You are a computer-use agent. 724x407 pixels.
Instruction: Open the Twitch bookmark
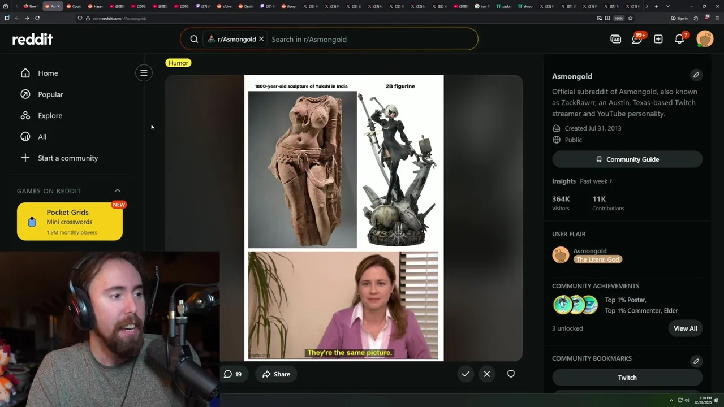[627, 378]
